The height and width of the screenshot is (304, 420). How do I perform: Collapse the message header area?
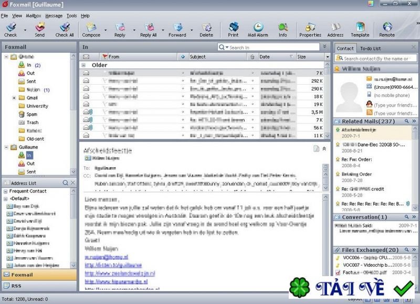click(324, 149)
